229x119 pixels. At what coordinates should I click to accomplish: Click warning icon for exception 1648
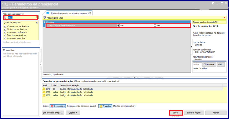(44, 89)
